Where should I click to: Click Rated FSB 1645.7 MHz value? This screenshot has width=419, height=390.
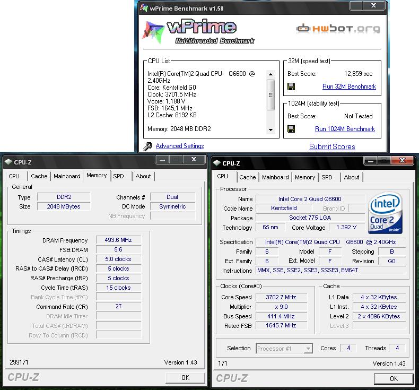coord(281,325)
